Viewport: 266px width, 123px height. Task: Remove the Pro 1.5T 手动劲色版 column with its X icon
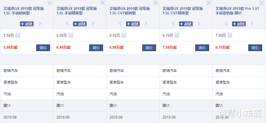coord(262,3)
